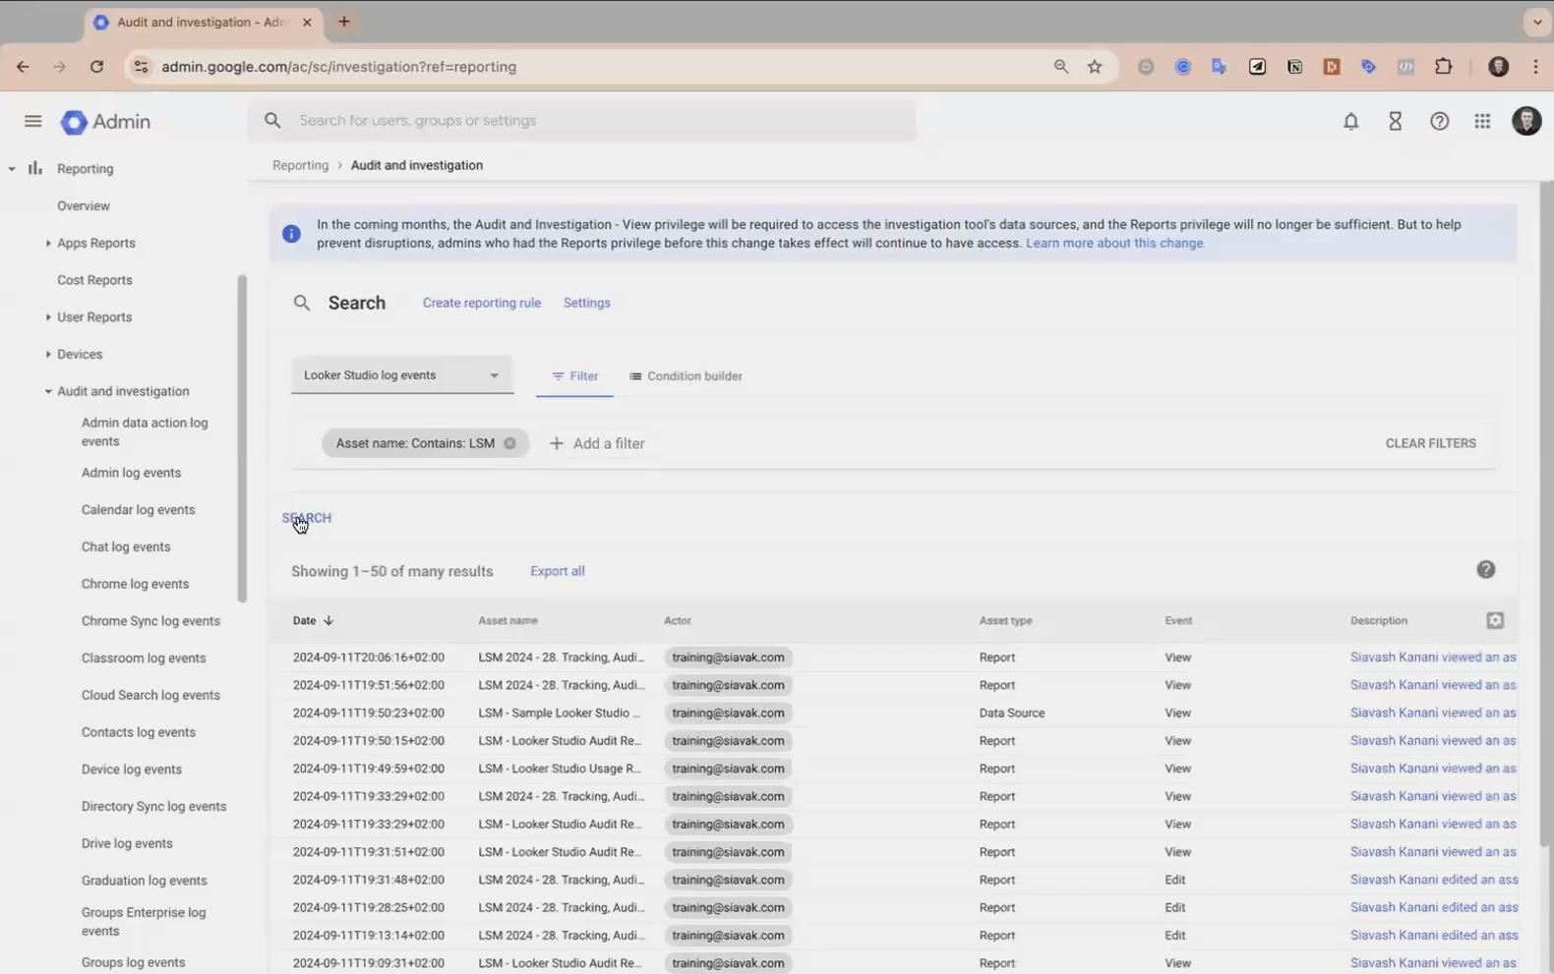Open the tasks hourglass icon
1554x974 pixels.
(x=1395, y=121)
